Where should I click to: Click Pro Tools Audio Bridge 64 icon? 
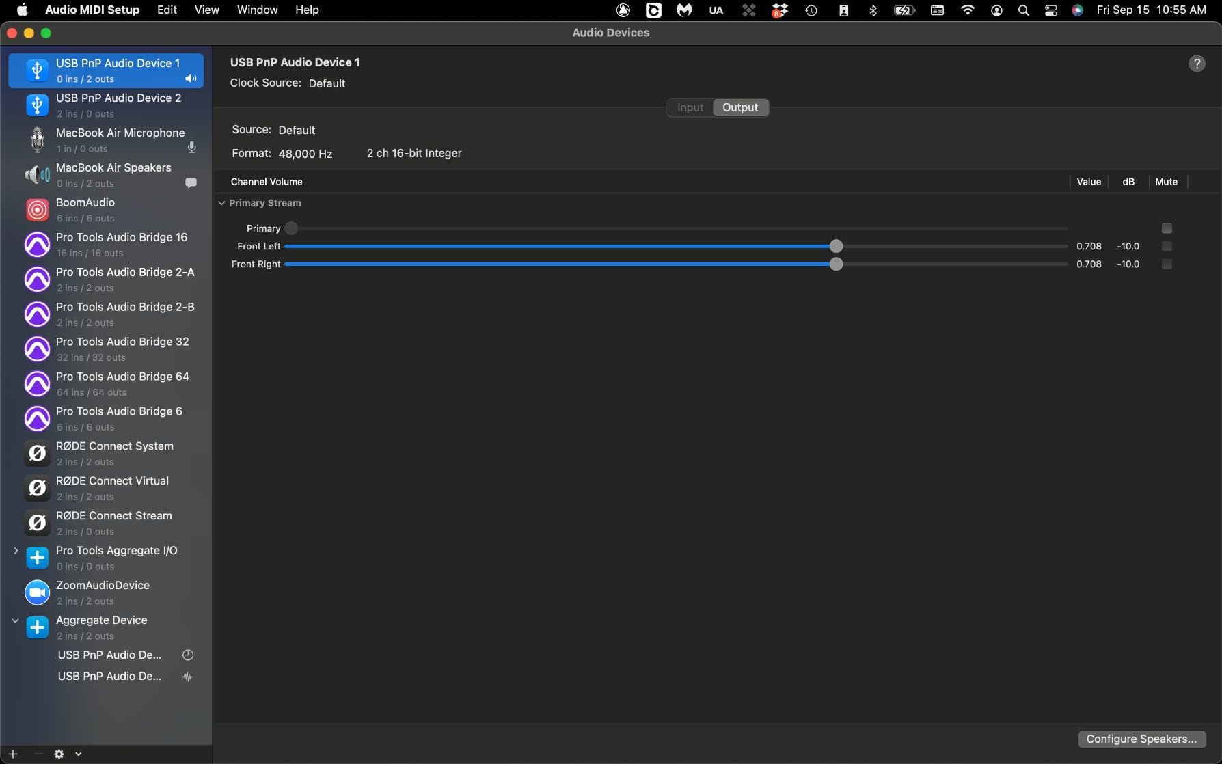[37, 384]
